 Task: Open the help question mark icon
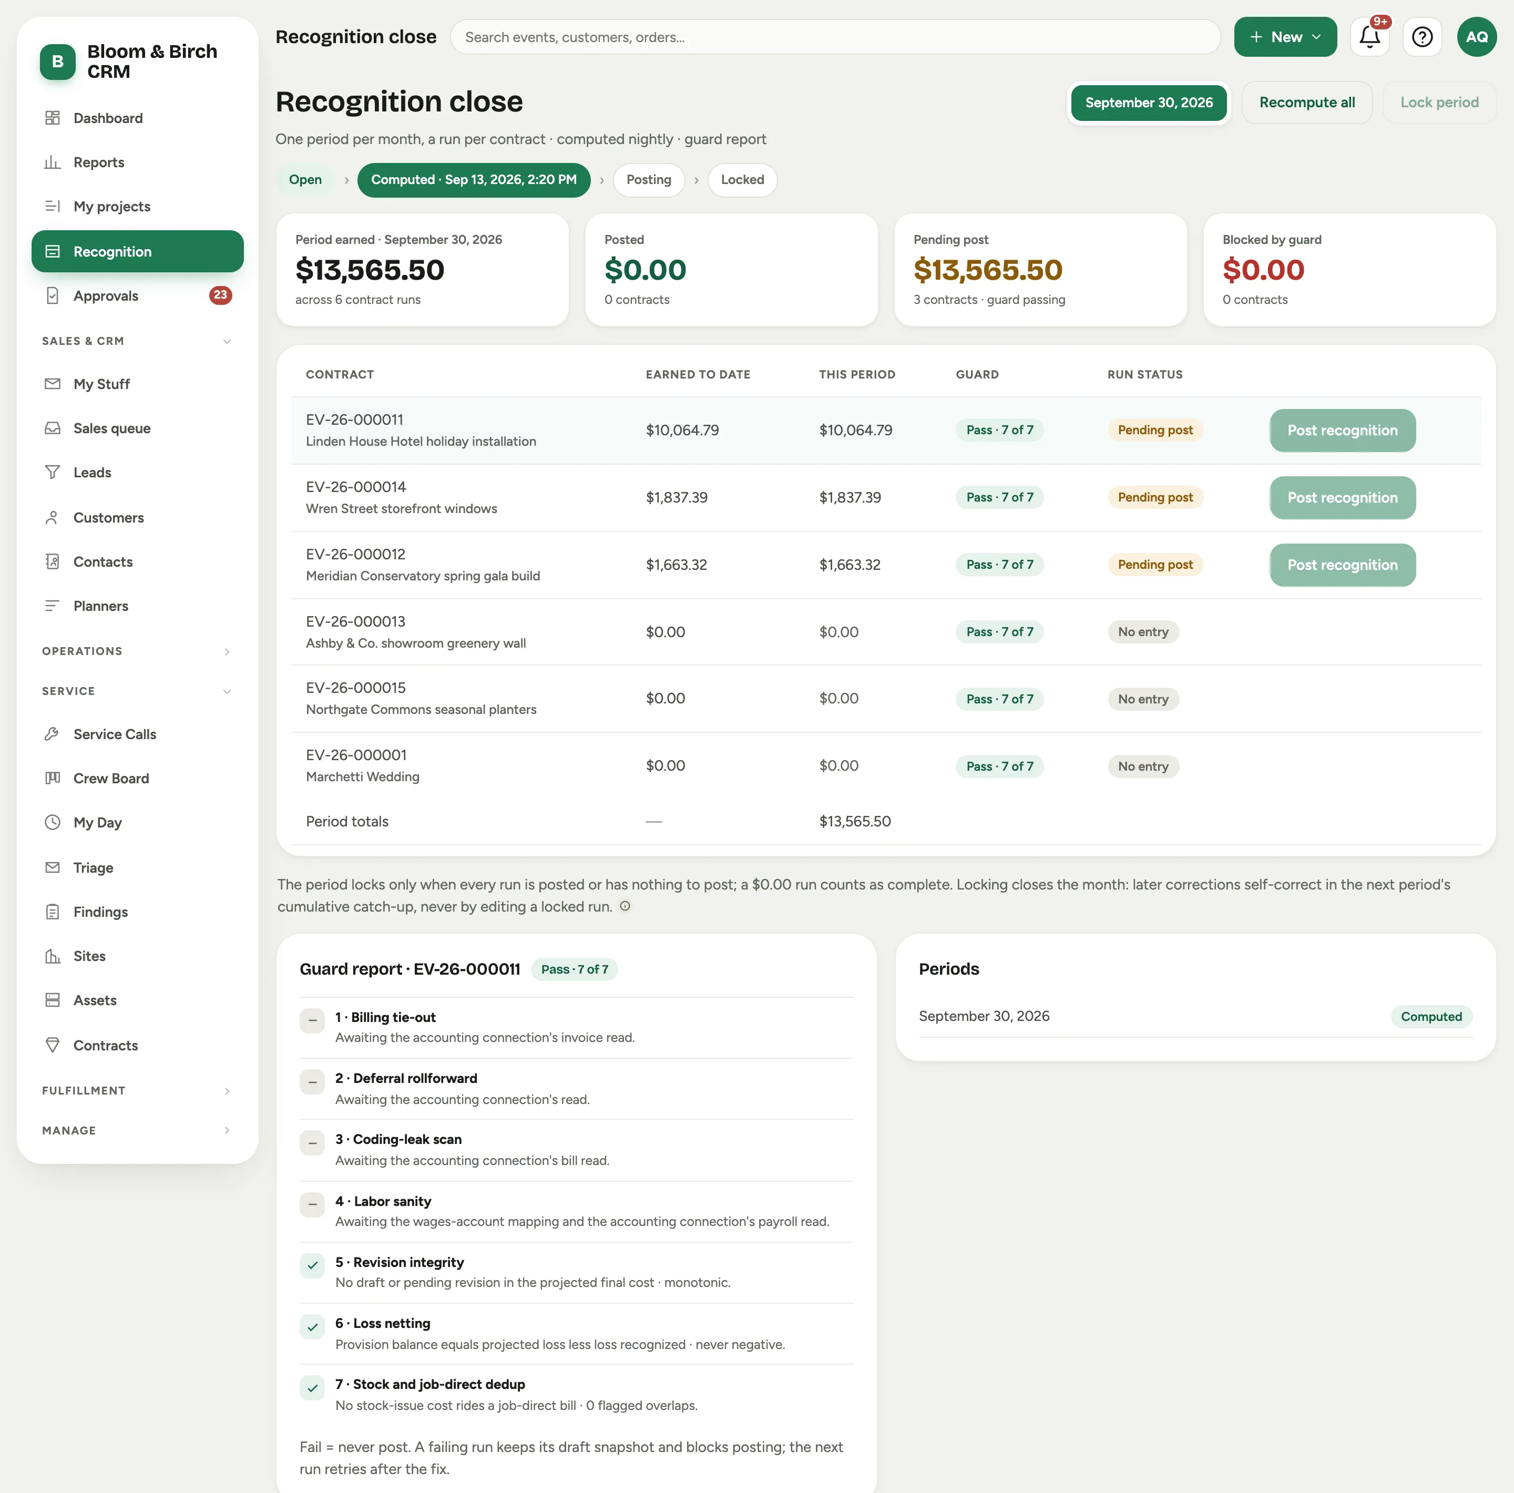(x=1421, y=37)
